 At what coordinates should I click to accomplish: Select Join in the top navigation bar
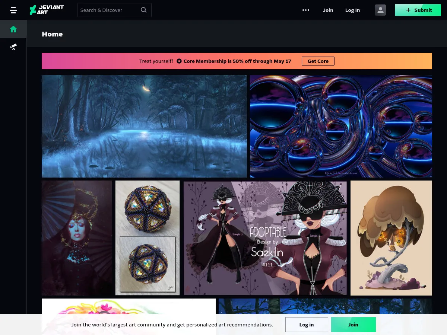coord(328,10)
